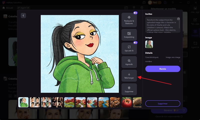Select the third portrait grid thumbnail
This screenshot has width=200, height=120.
58,102
